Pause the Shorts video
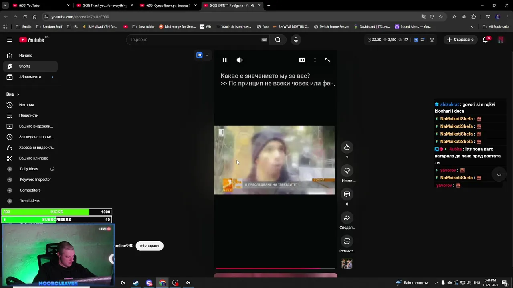The width and height of the screenshot is (513, 288). point(224,60)
